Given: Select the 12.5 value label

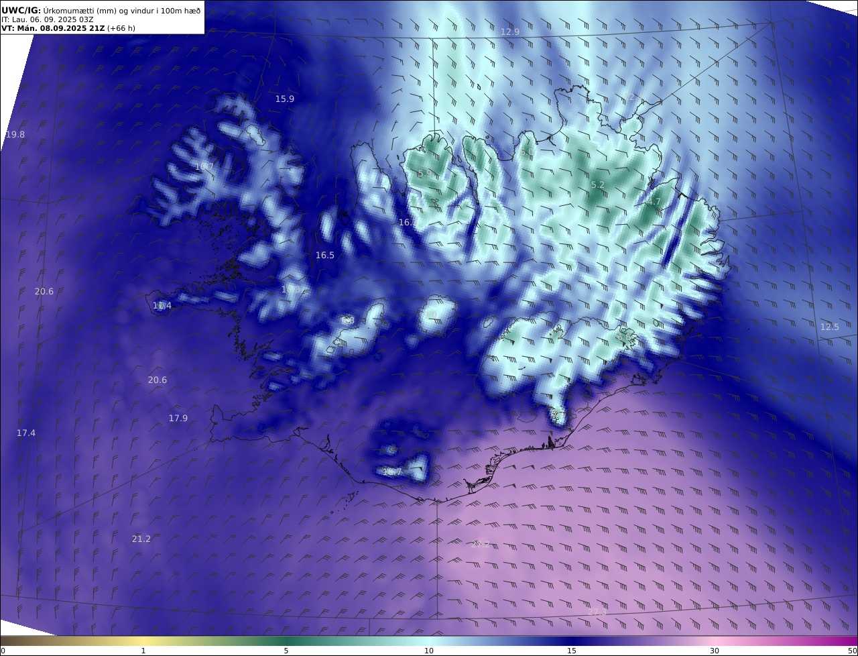Looking at the screenshot, I should [830, 327].
